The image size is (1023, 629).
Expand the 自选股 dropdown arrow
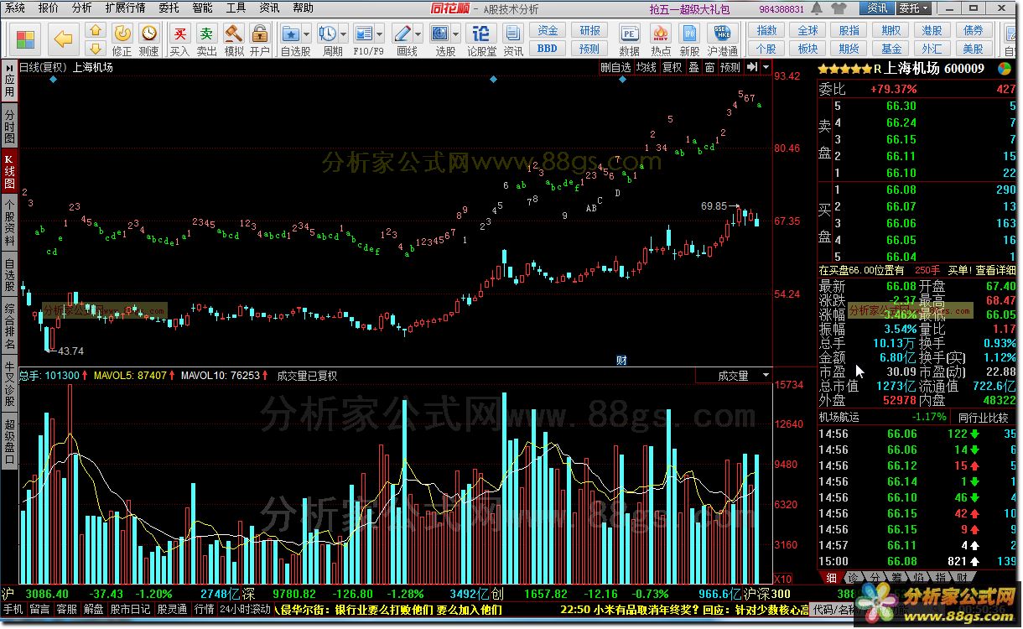308,34
